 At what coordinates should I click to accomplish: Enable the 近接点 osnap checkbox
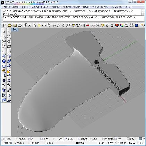point(17,139)
